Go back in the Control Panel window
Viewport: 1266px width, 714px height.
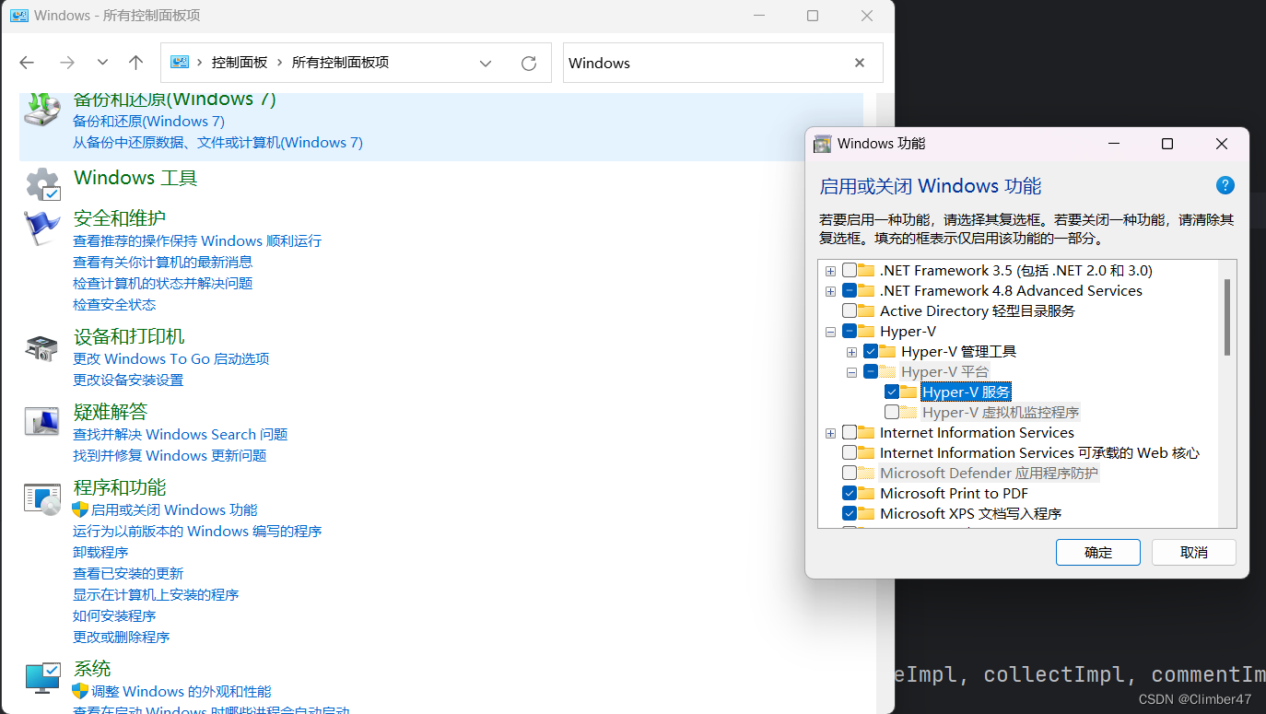pyautogui.click(x=27, y=63)
